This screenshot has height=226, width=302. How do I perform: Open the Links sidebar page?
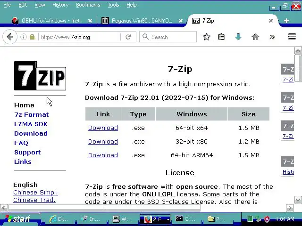23,161
